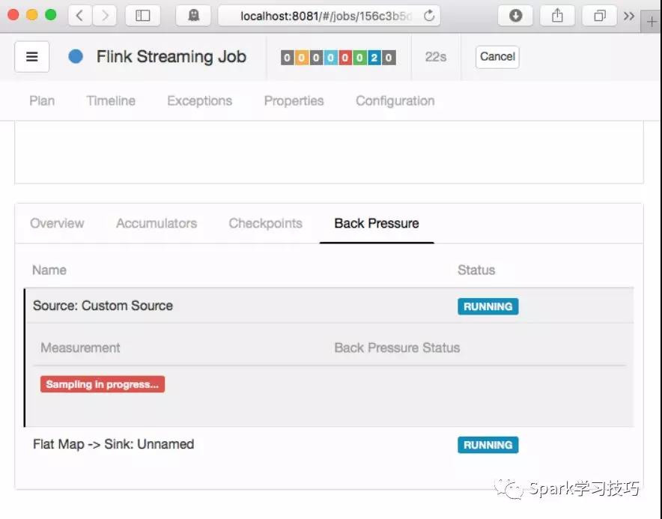Screen dimensions: 662x519
Task: Go back with Safari back arrow
Action: click(80, 16)
